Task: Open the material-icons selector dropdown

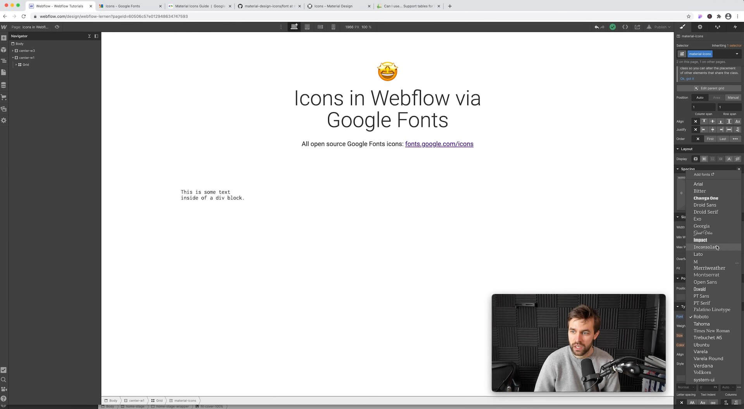Action: click(x=737, y=54)
